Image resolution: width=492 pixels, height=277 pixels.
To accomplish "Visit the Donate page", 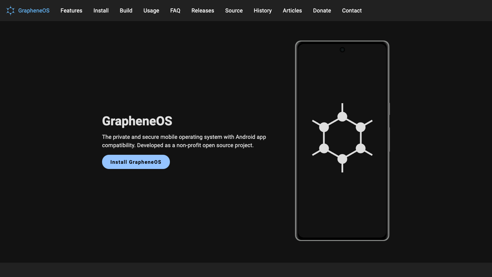I will [x=322, y=11].
